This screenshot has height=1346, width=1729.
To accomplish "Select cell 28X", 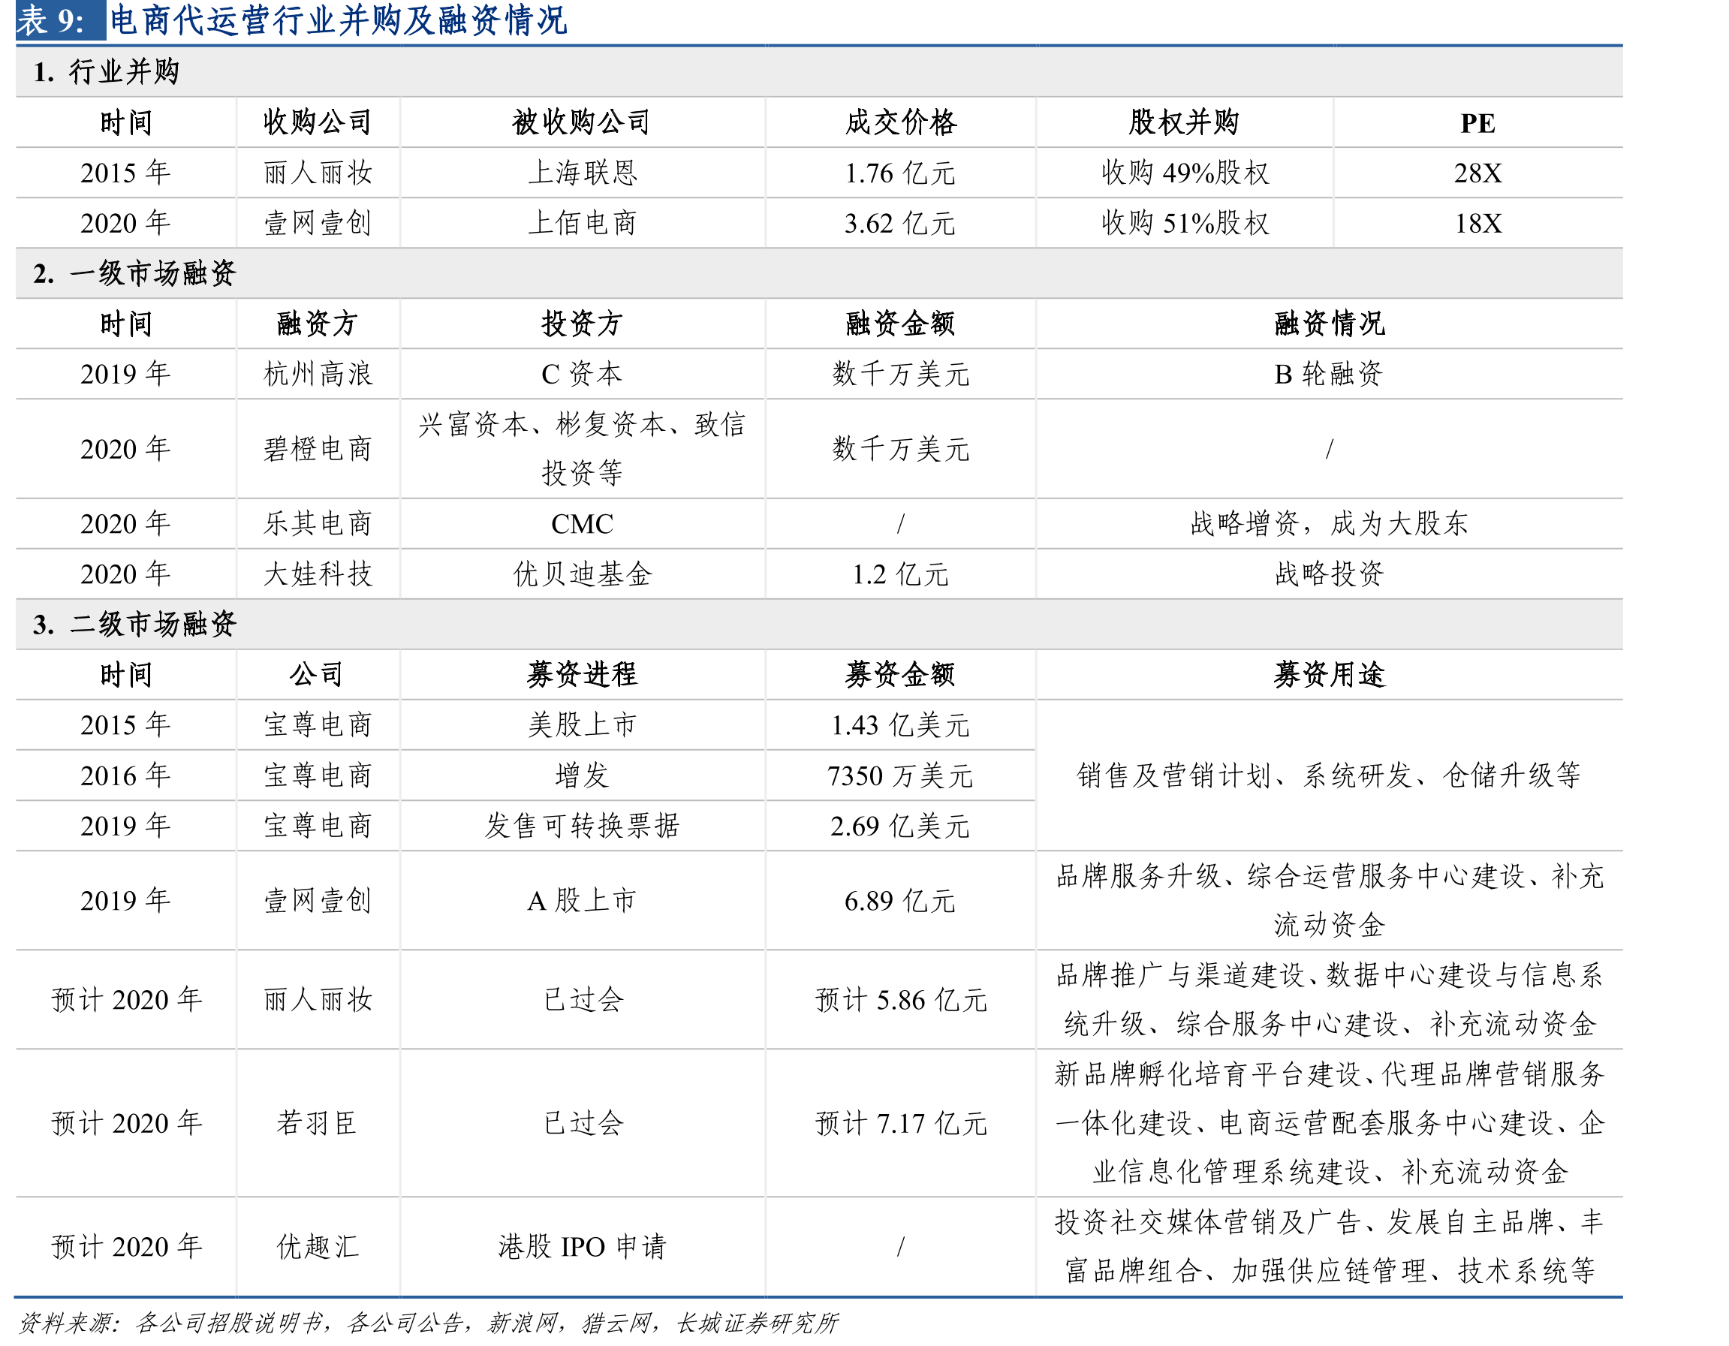I will coord(1478,173).
